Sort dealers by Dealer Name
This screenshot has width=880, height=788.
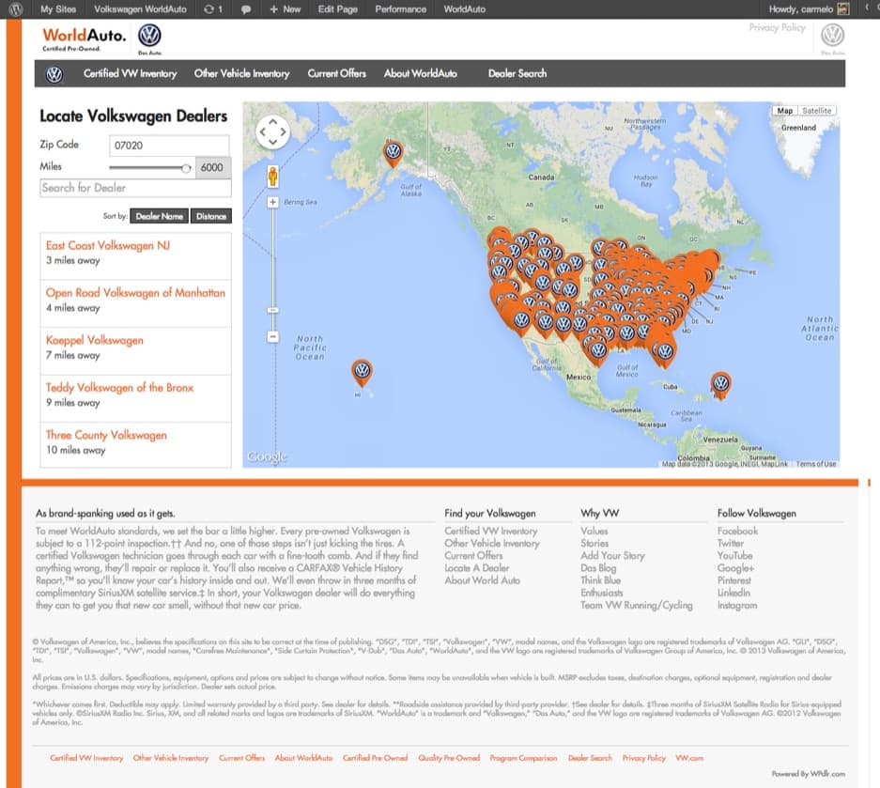tap(160, 216)
